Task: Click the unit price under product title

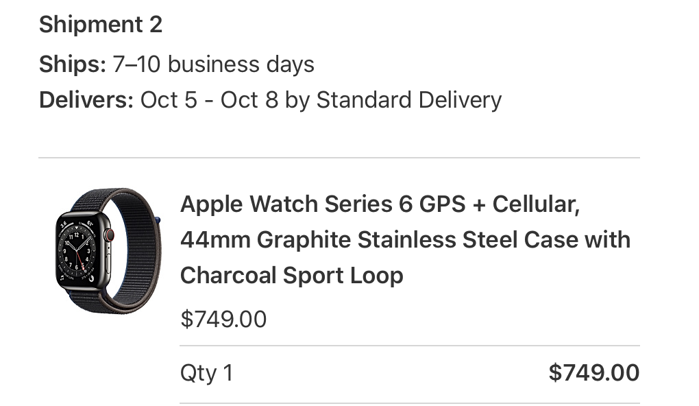Action: (223, 320)
